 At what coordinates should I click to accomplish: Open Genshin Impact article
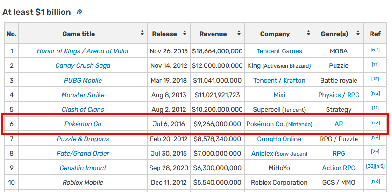83,168
